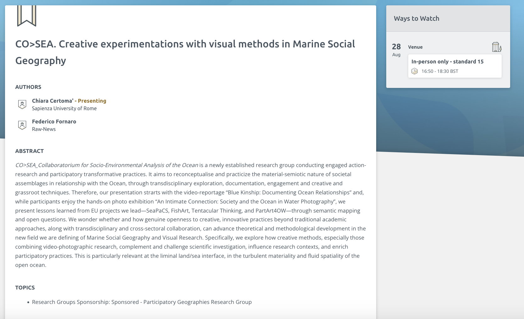Click the Venue label

415,47
